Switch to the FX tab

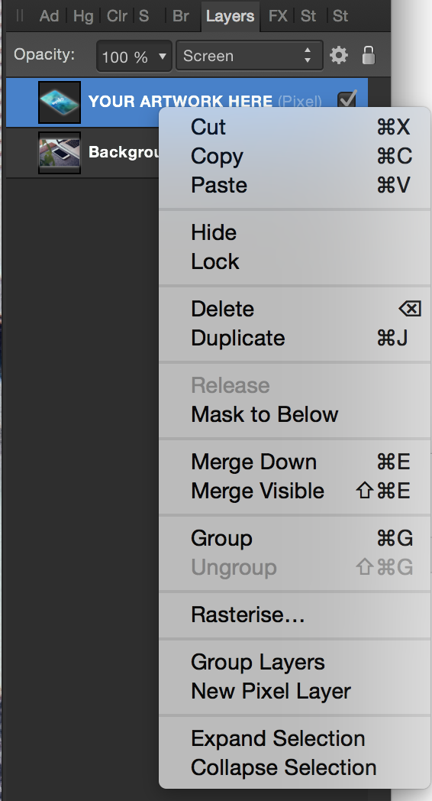click(x=278, y=16)
